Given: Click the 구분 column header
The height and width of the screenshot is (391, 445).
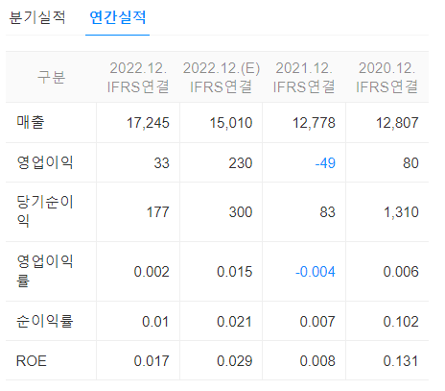Looking at the screenshot, I should tap(51, 77).
